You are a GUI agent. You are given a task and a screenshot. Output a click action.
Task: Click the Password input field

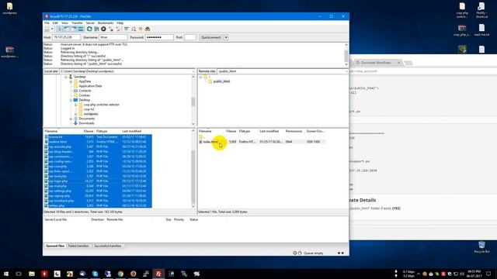click(159, 37)
